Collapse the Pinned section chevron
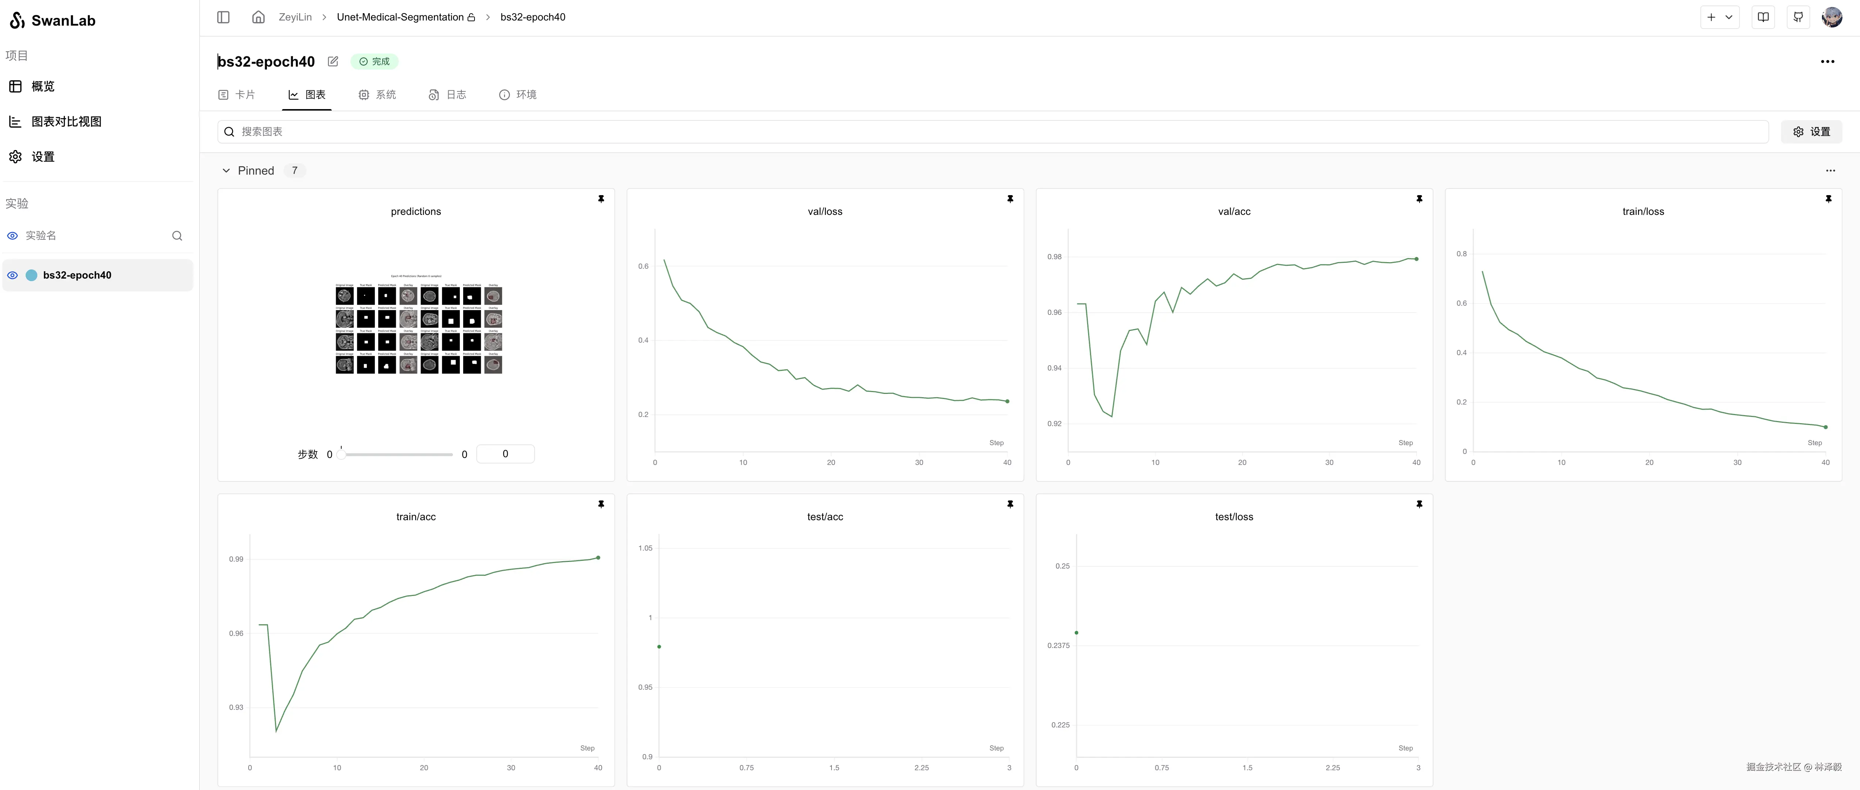This screenshot has width=1860, height=790. pyautogui.click(x=226, y=171)
